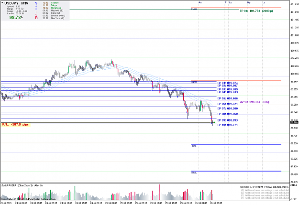Select the red line at chart top
Image resolution: width=299 pixels, height=205 pixels.
click(x=236, y=8)
